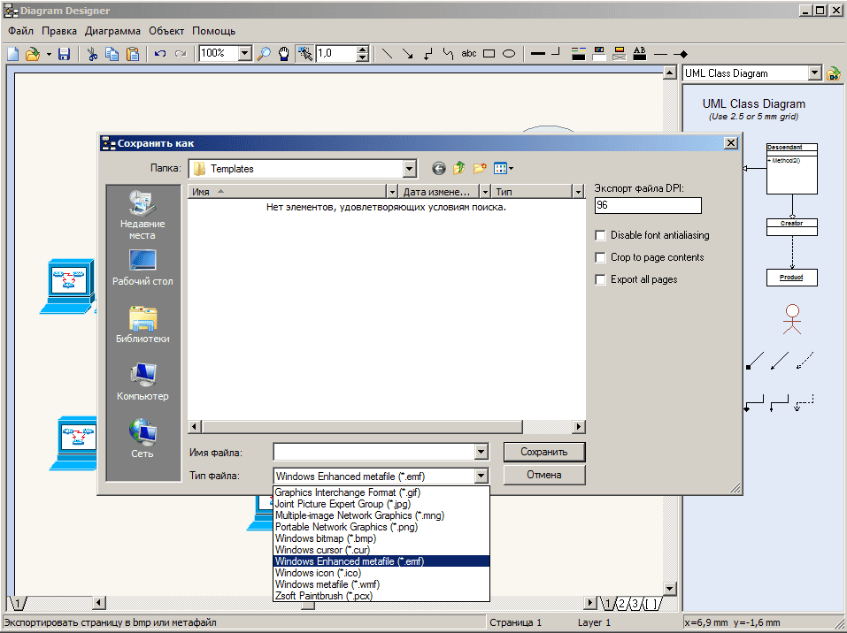Open the Диаграмма menu
847x633 pixels.
pyautogui.click(x=112, y=30)
